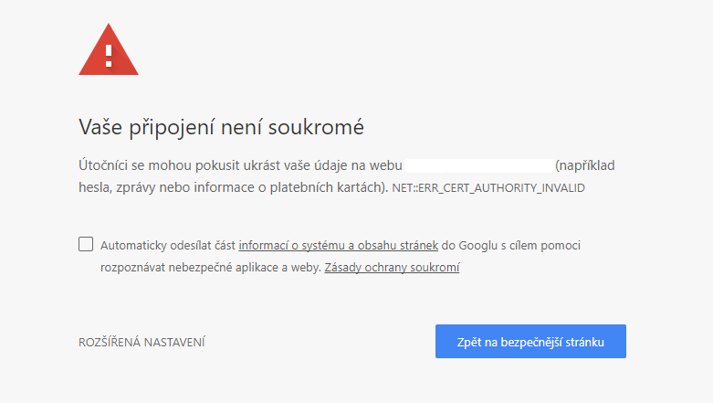713x403 pixels.
Task: Open the "Zásady ochrany soukromí" link
Action: [x=392, y=268]
